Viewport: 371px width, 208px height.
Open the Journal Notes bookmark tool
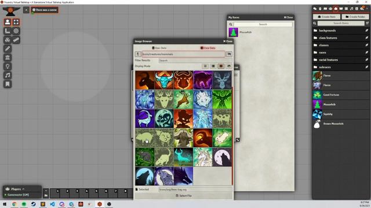coord(8,84)
